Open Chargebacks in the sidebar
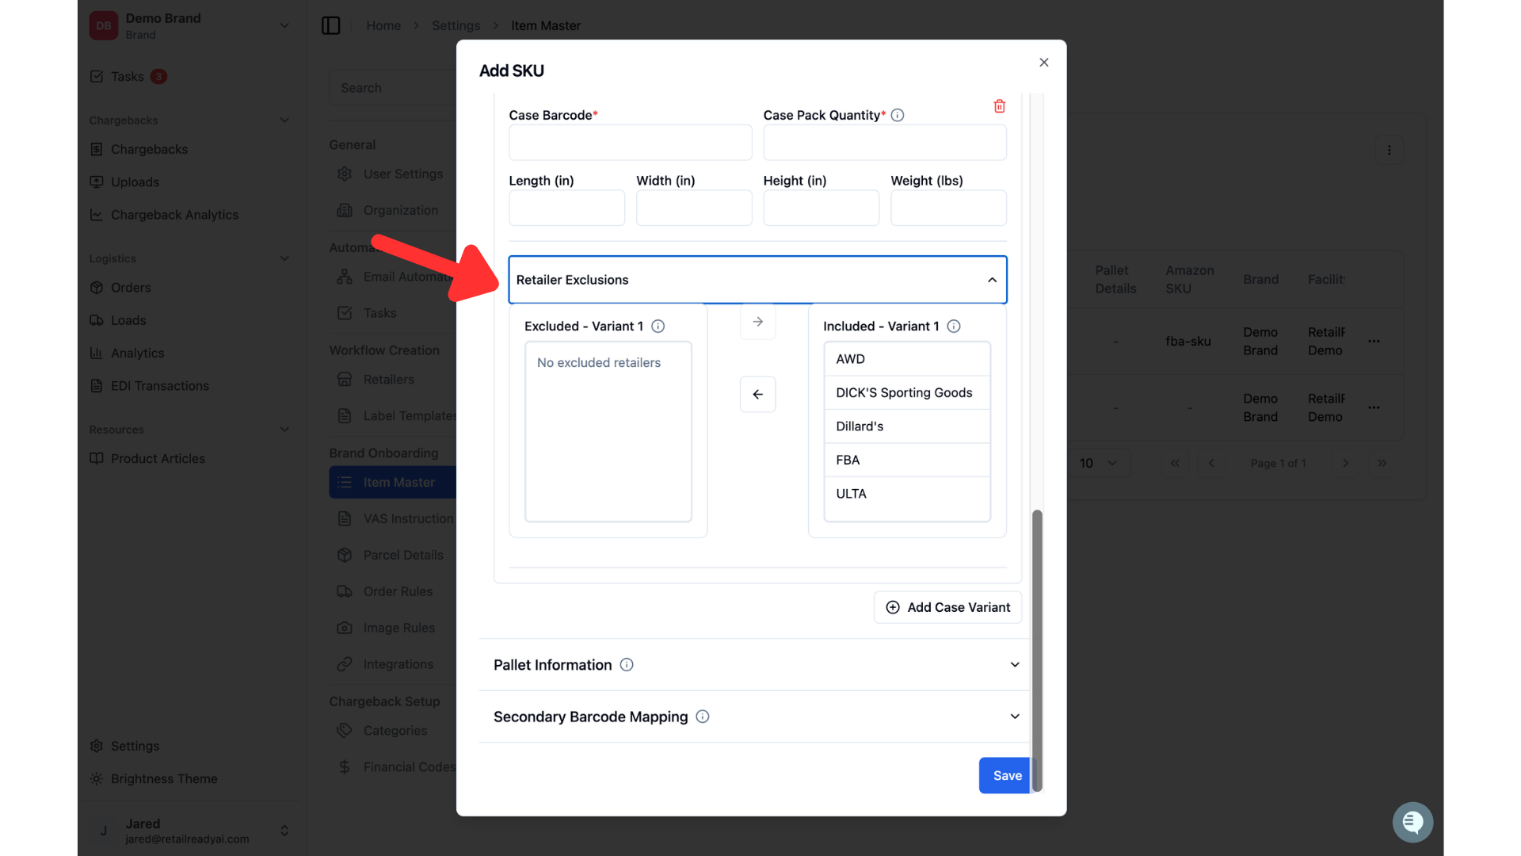Viewport: 1521px width, 856px height. pyautogui.click(x=149, y=149)
